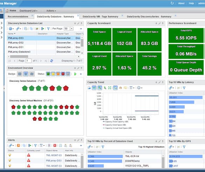This screenshot has height=172, width=205.
Task: Select the PMLarray-Datastore3 row
Action: 44,52
